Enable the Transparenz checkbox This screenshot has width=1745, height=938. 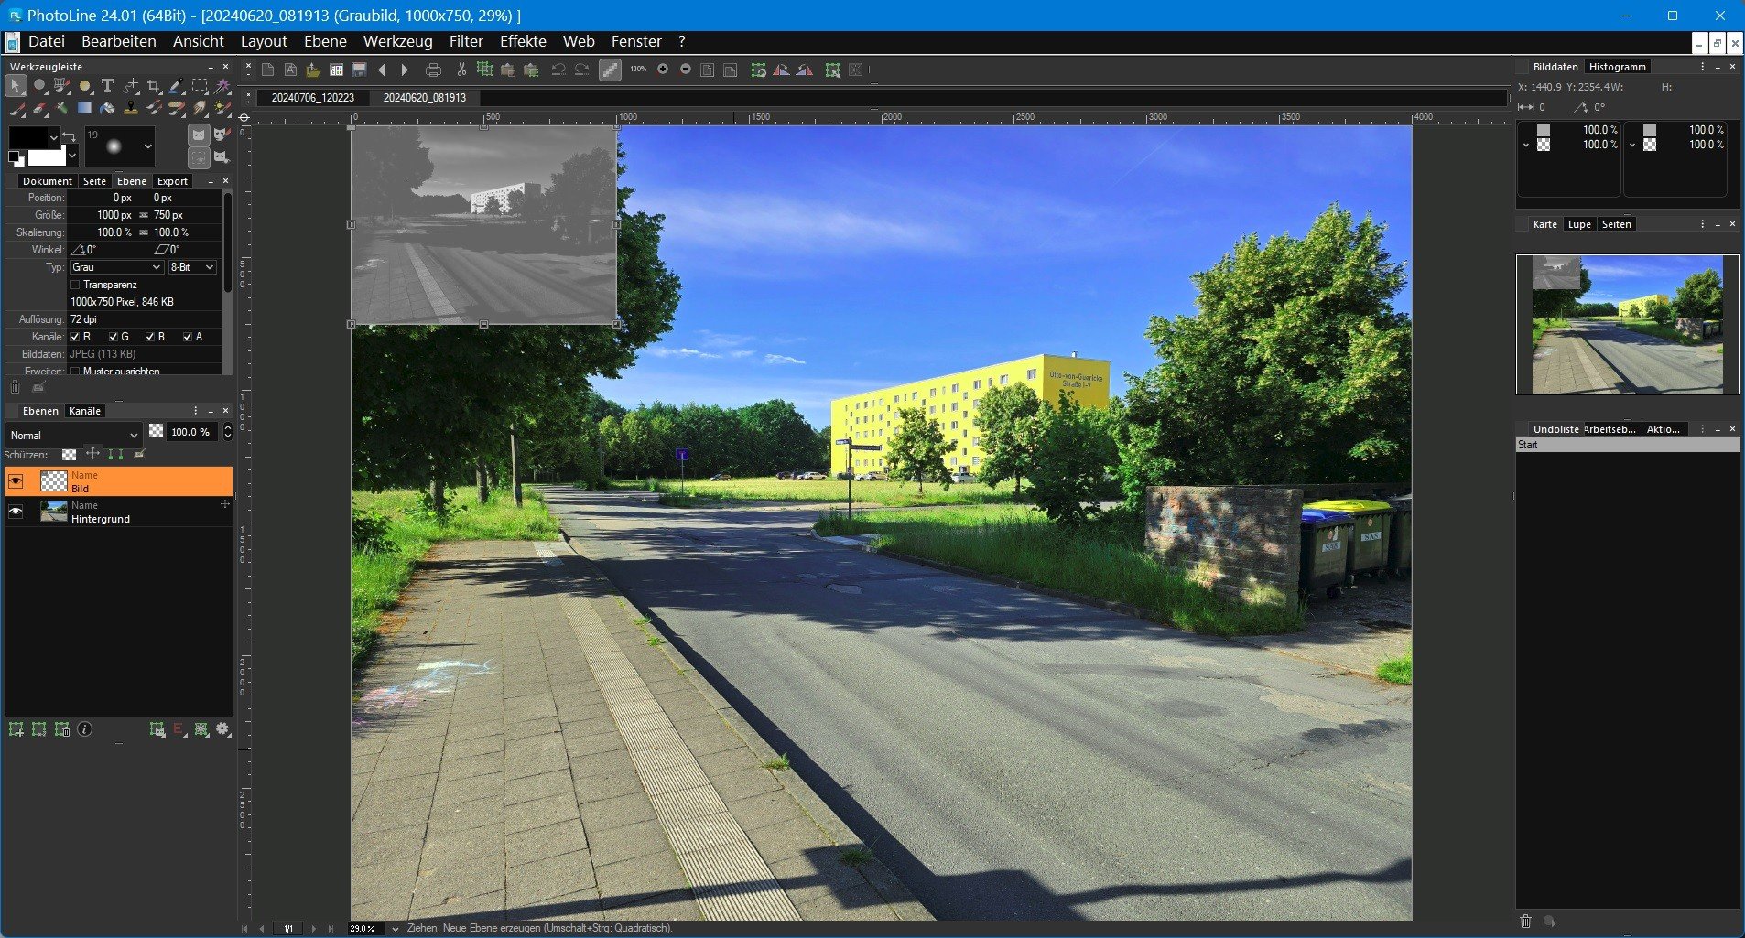pyautogui.click(x=76, y=285)
